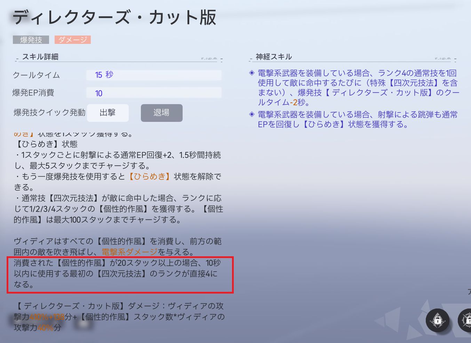The width and height of the screenshot is (471, 343).
Task: Click the pink ダメージ tag
Action: tap(72, 40)
